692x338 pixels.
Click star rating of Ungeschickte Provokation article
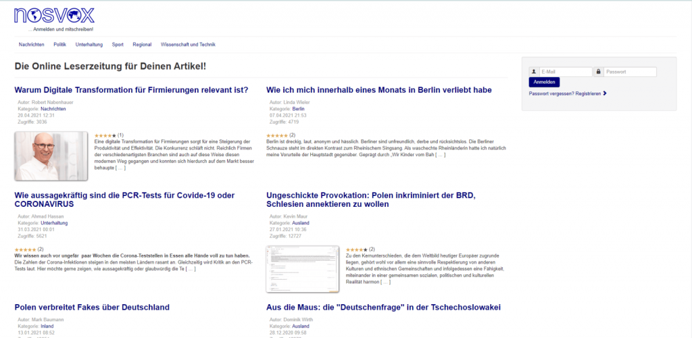(x=357, y=249)
